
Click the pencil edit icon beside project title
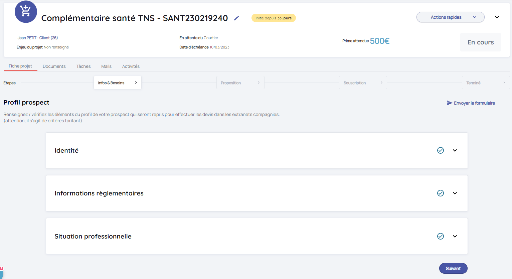[x=236, y=18]
